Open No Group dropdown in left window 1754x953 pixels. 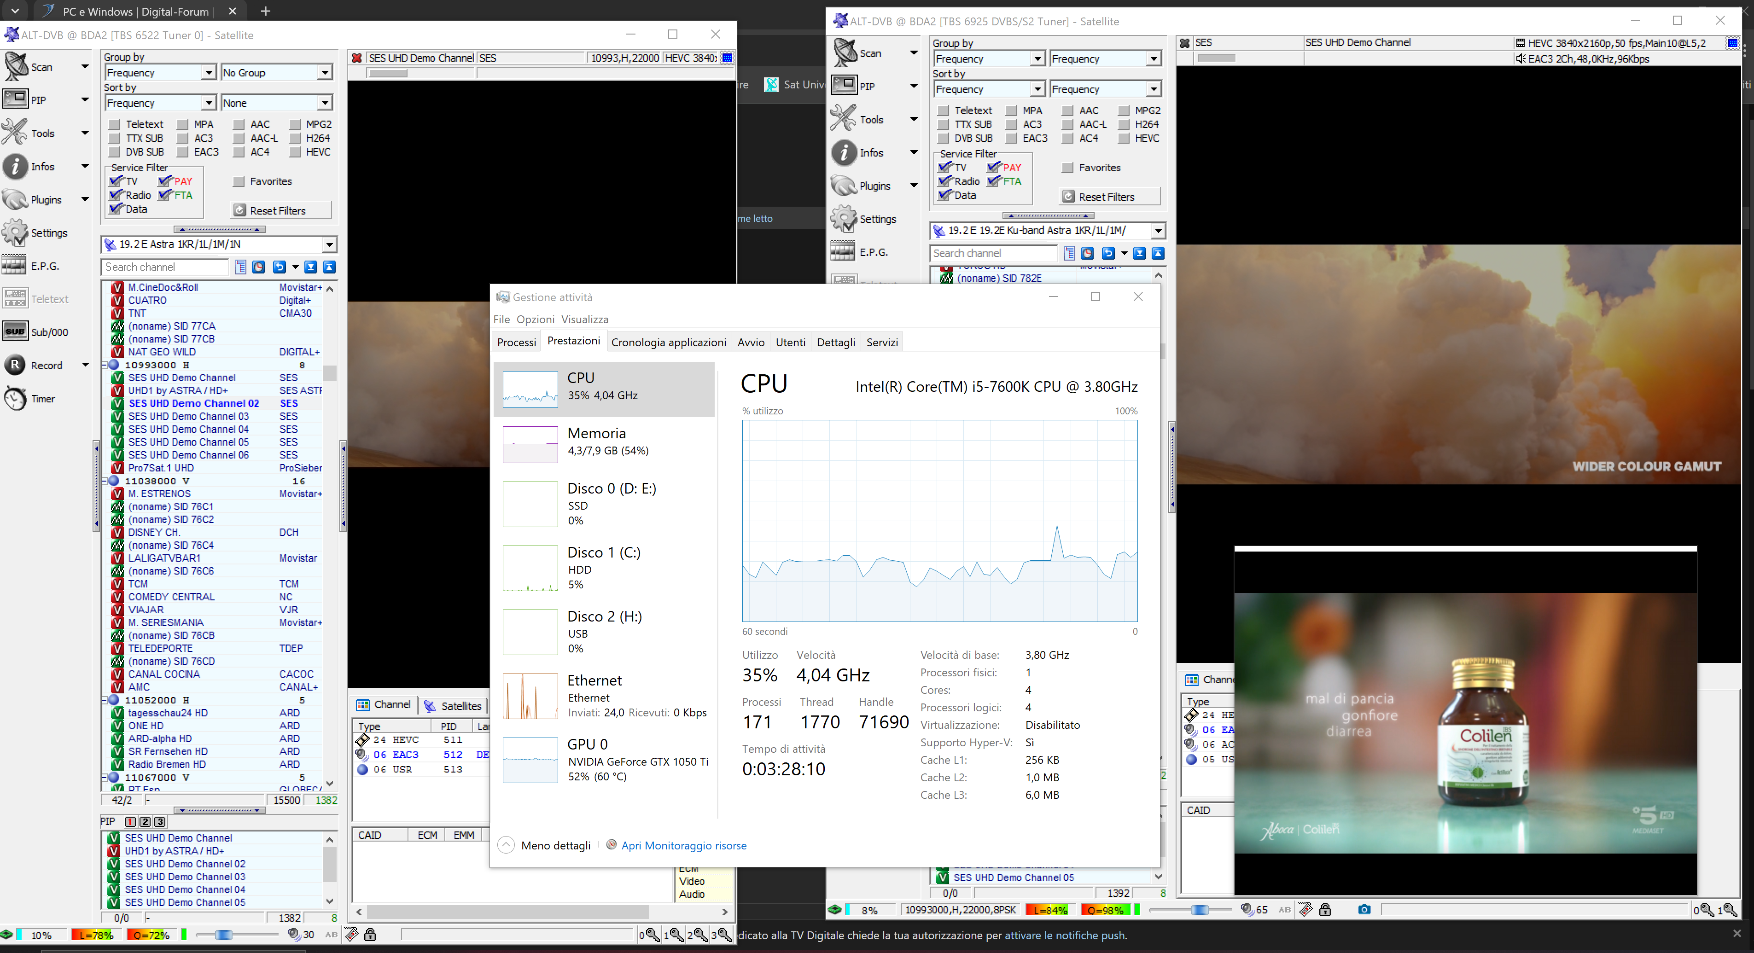click(277, 72)
